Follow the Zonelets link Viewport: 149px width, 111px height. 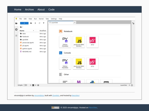(56, 96)
